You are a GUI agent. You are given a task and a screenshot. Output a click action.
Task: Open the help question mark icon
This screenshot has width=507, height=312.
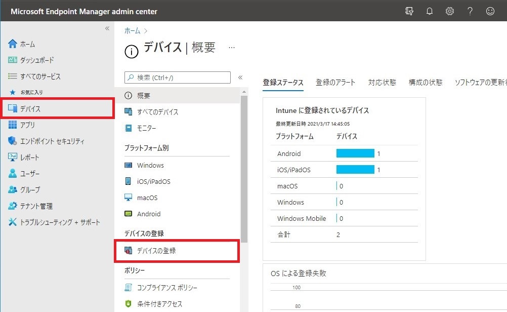tap(470, 11)
